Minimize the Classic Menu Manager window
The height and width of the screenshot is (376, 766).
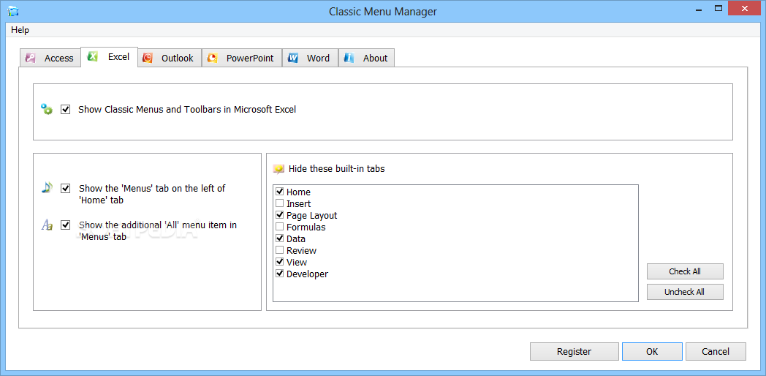[x=700, y=9]
